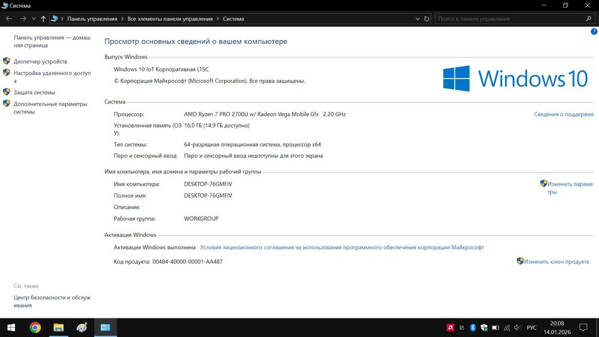Focus the 'Поиск в панели управления' search field
This screenshot has height=337, width=599.
[x=510, y=19]
